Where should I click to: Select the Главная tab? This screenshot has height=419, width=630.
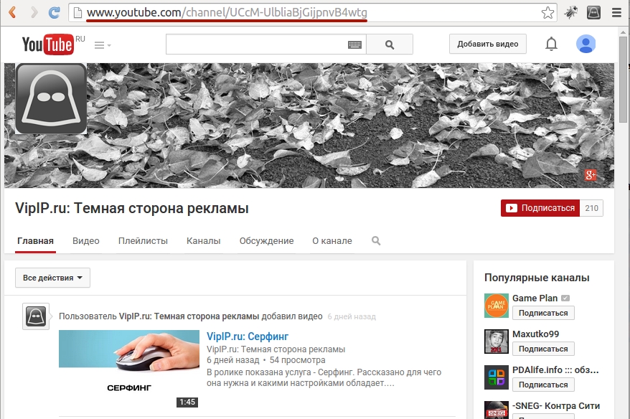pyautogui.click(x=35, y=241)
